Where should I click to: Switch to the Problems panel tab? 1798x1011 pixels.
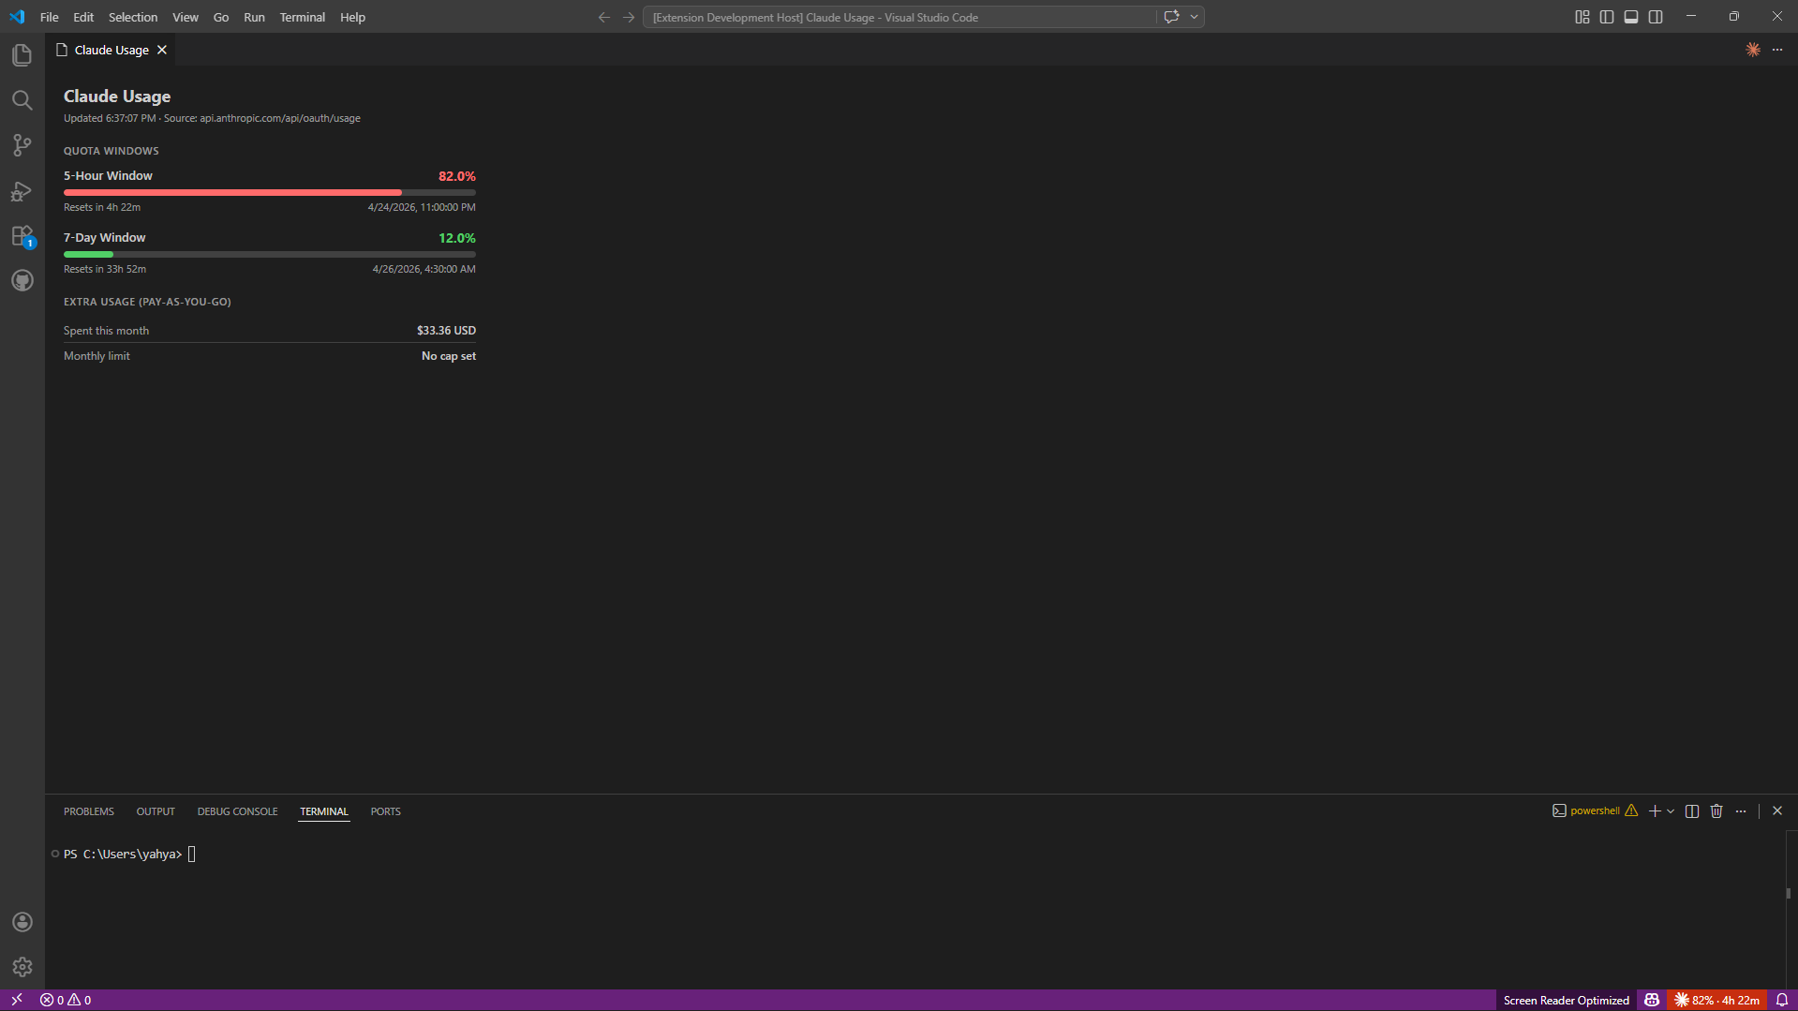pyautogui.click(x=89, y=811)
